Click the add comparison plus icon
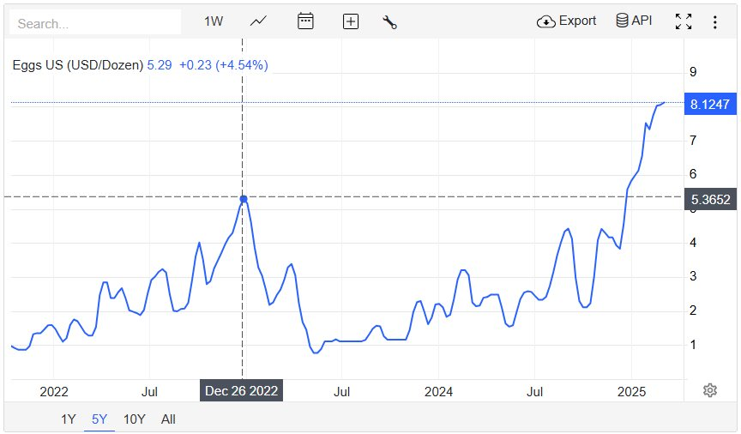This screenshot has width=741, height=434. [x=350, y=22]
